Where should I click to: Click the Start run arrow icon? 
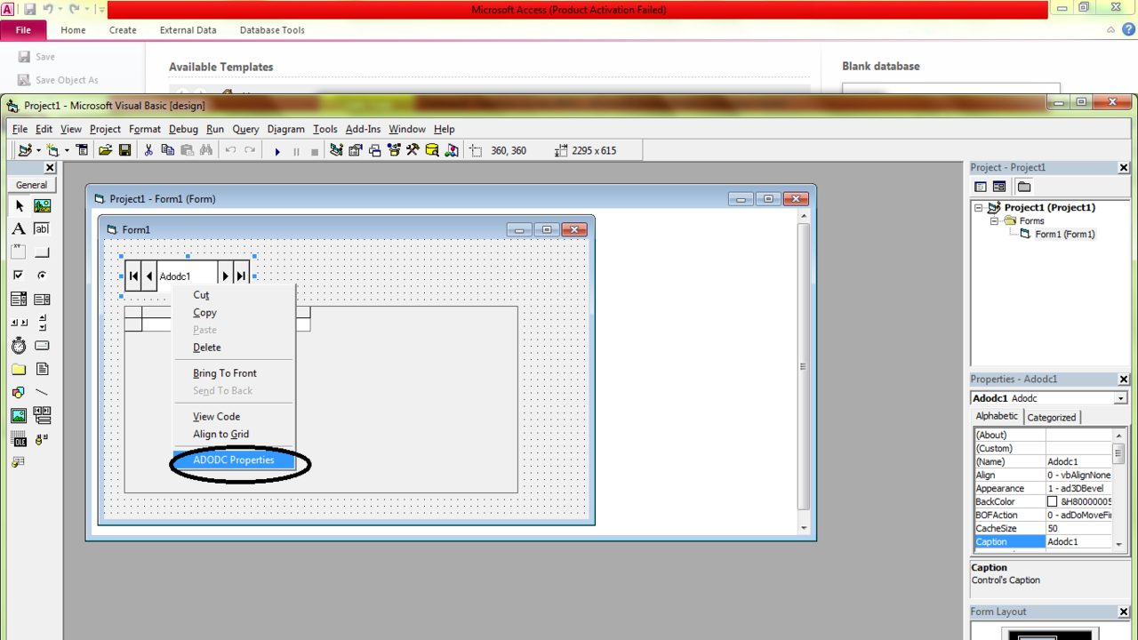pos(276,151)
